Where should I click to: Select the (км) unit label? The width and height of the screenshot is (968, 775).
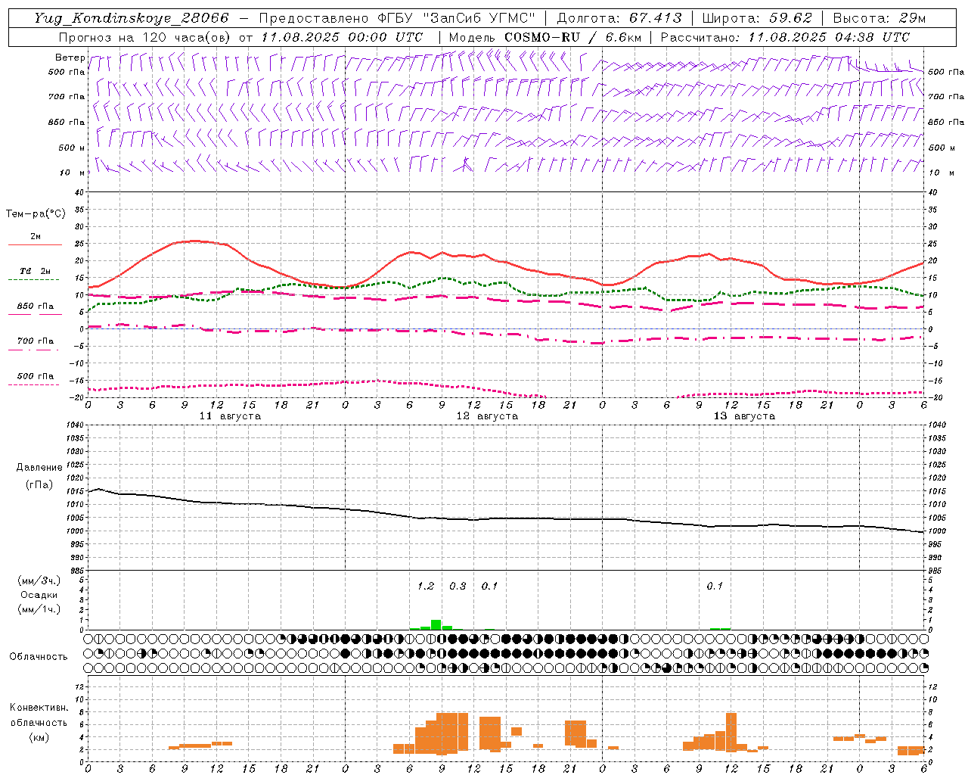(39, 737)
